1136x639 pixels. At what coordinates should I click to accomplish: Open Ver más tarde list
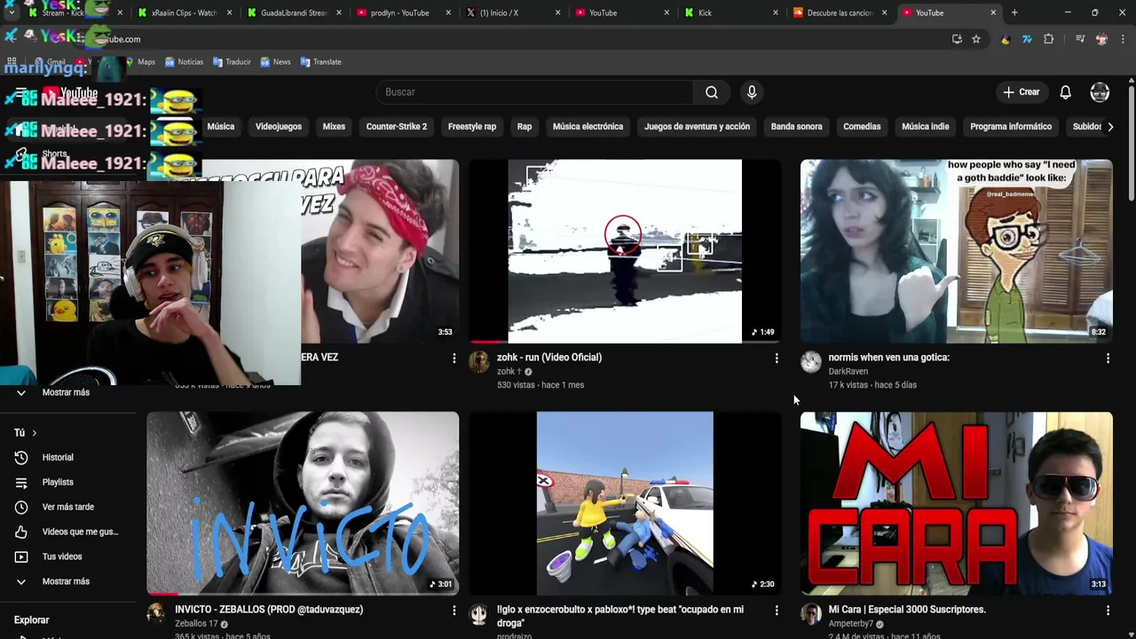coord(68,507)
